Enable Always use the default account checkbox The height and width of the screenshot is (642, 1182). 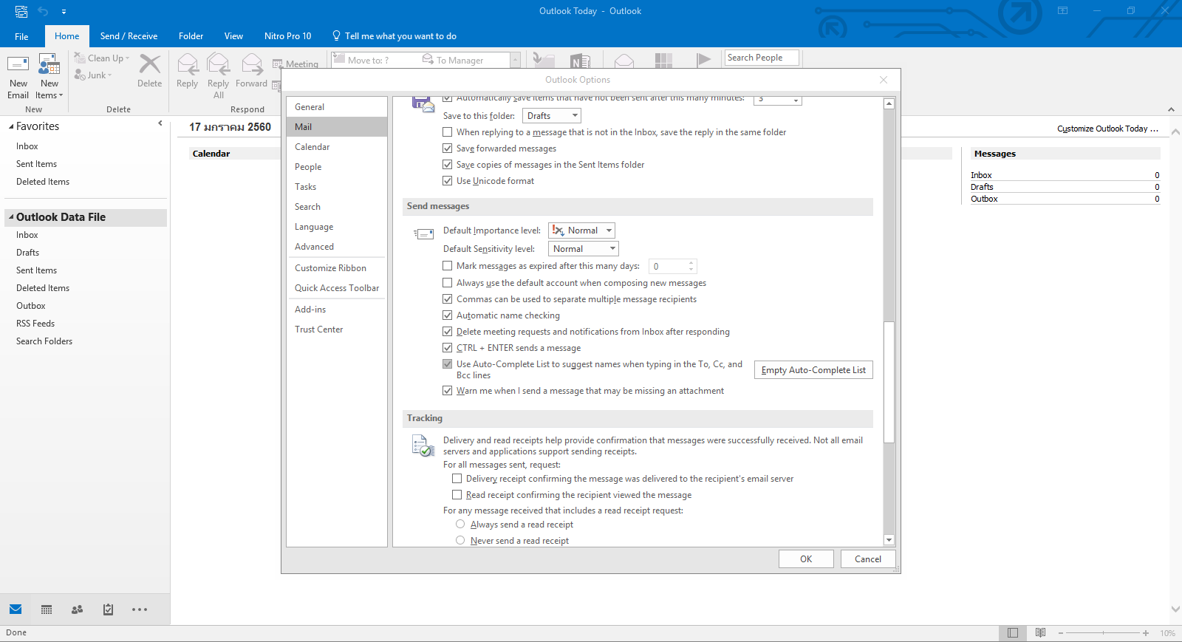(447, 283)
